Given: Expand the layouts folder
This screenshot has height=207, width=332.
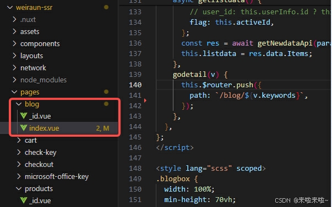Looking at the screenshot, I should (14, 55).
